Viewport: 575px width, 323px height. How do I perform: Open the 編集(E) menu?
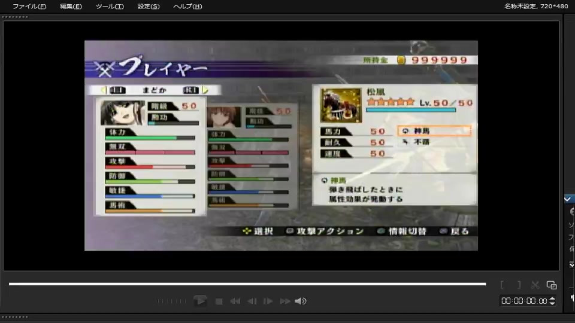click(71, 6)
